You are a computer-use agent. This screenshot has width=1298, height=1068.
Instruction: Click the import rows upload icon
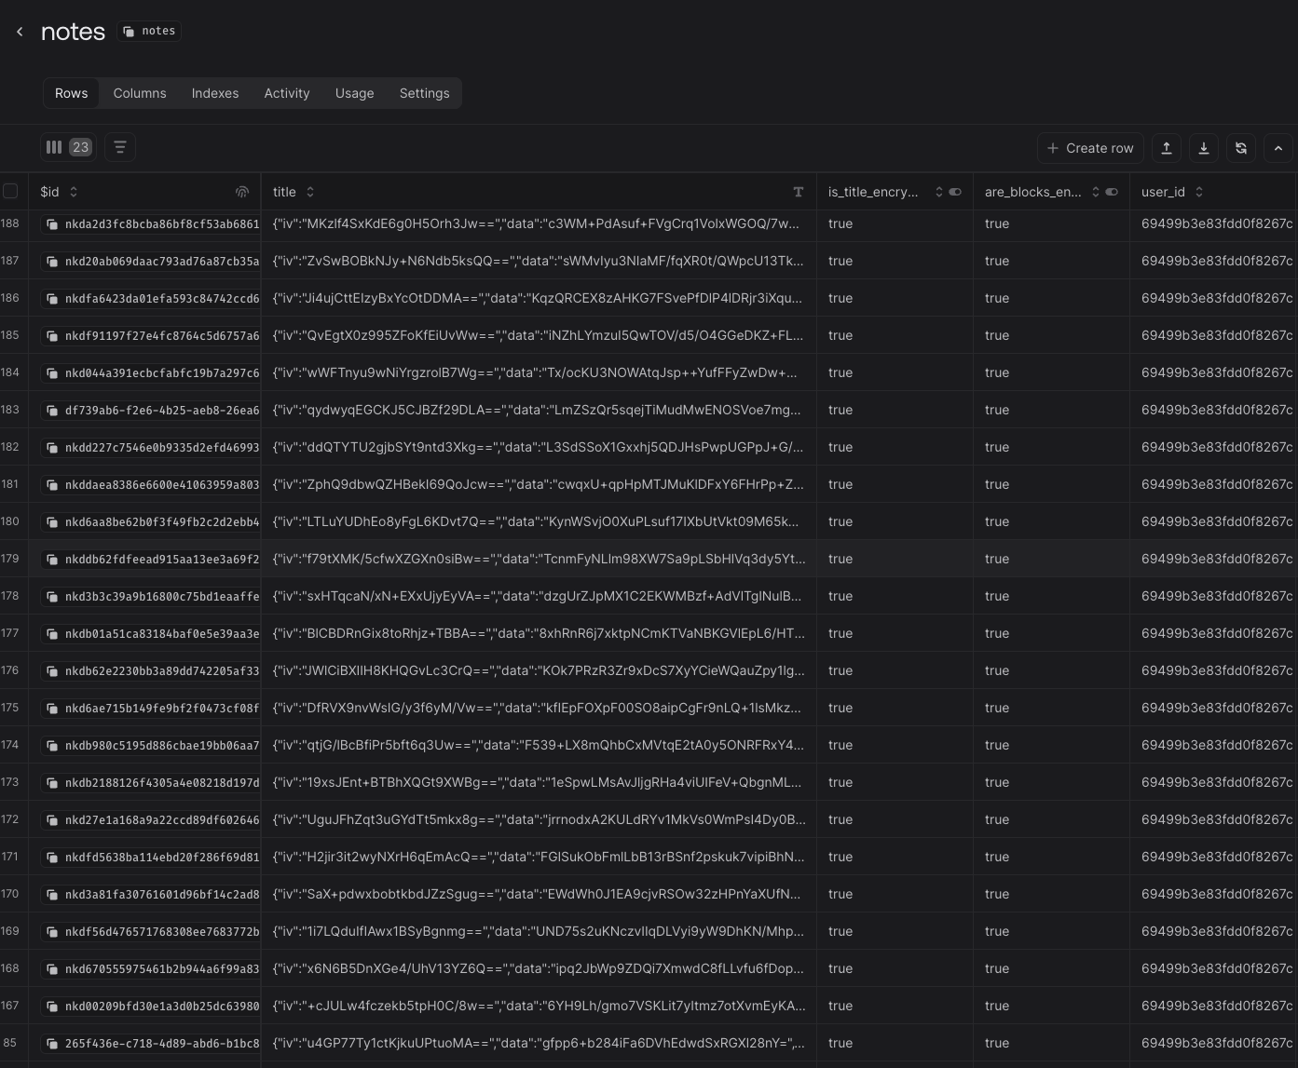[1167, 147]
